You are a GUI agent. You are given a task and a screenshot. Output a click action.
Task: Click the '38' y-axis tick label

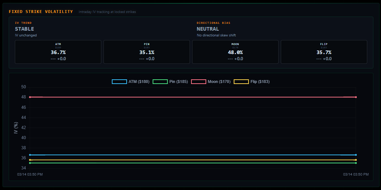pyautogui.click(x=24, y=148)
